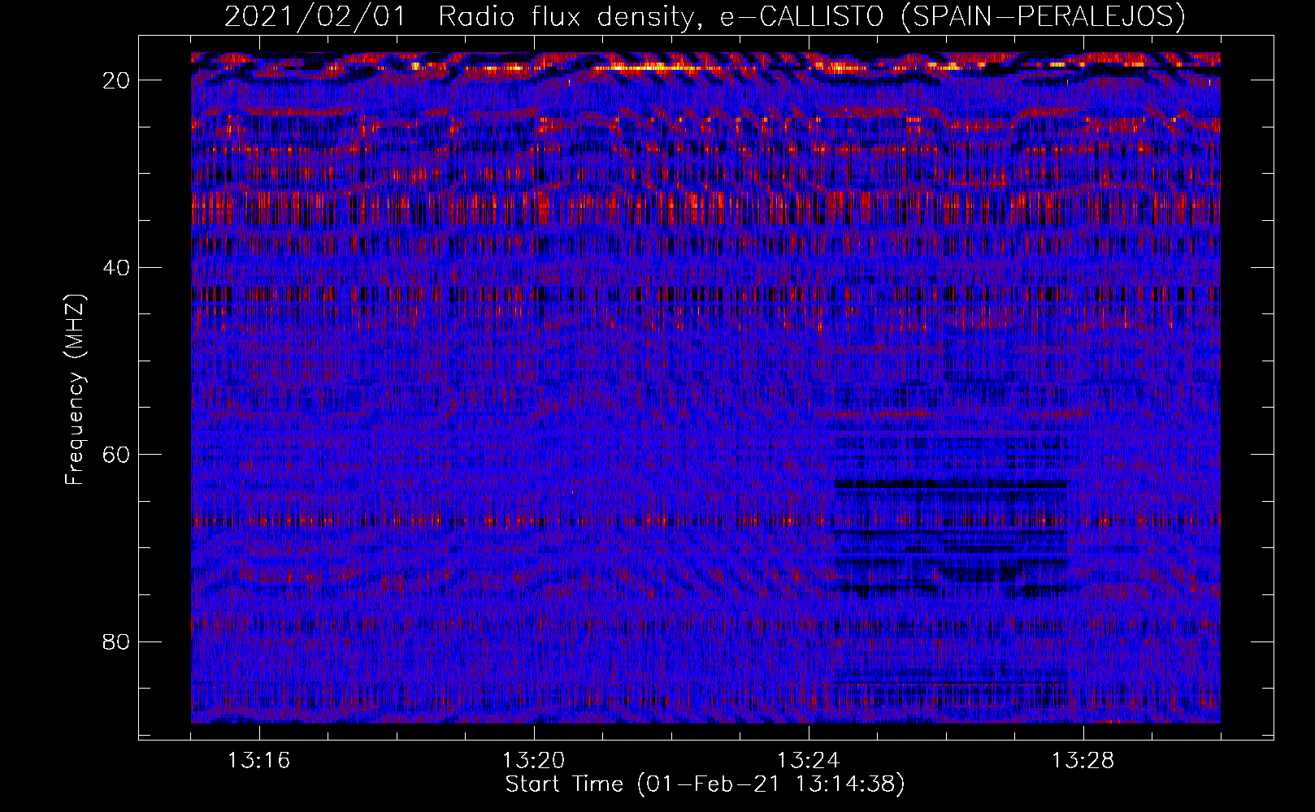Image resolution: width=1315 pixels, height=812 pixels.
Task: Click the 40 MHz frequency tick label
Action: tap(116, 268)
